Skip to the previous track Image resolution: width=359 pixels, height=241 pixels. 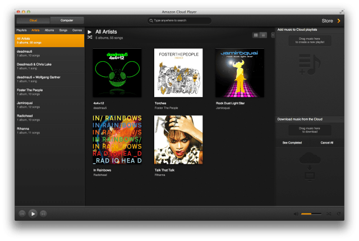click(22, 214)
